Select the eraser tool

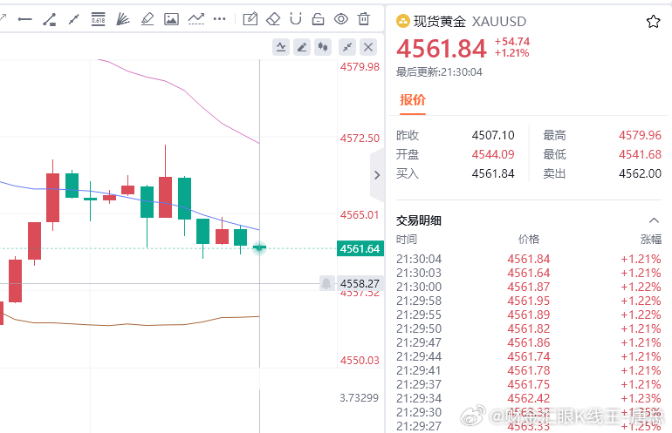click(x=273, y=19)
